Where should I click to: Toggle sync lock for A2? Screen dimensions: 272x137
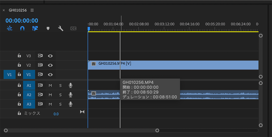tap(40, 94)
